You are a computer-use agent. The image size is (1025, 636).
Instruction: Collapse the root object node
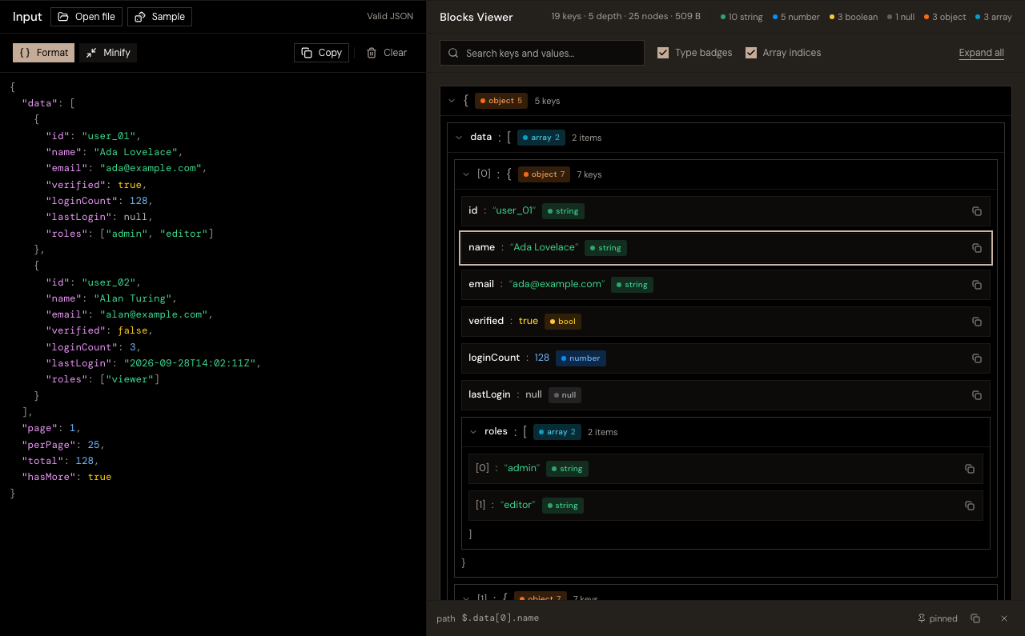coord(452,101)
